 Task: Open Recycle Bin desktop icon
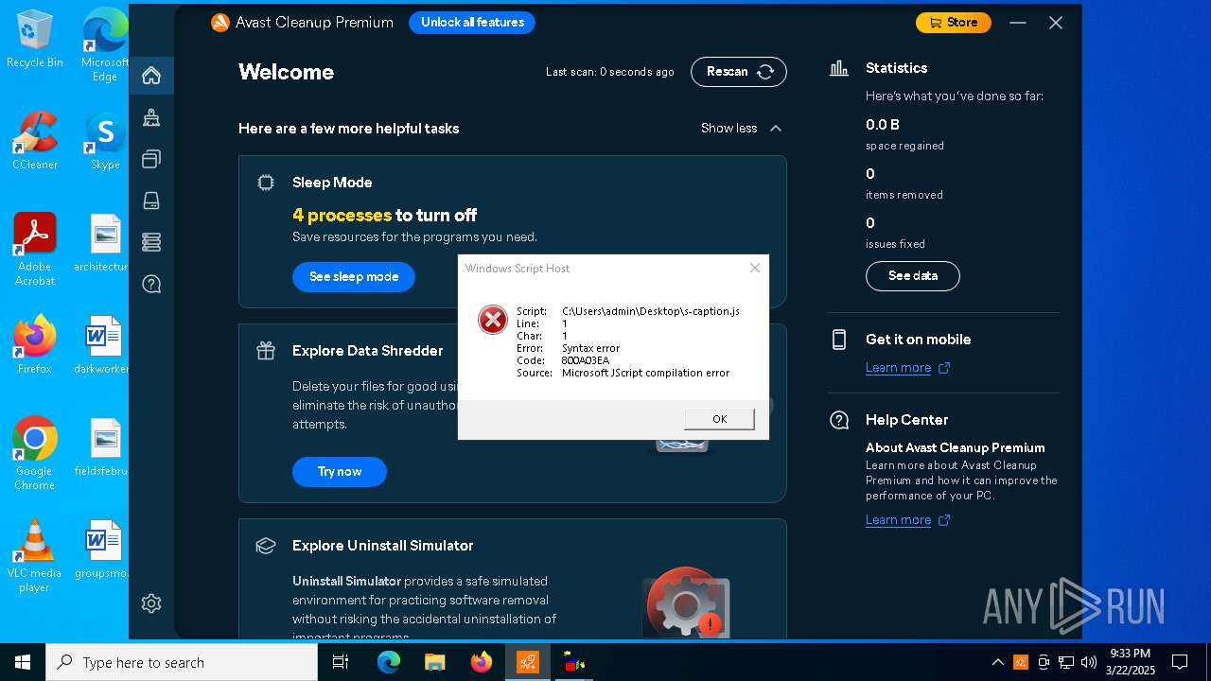[35, 40]
